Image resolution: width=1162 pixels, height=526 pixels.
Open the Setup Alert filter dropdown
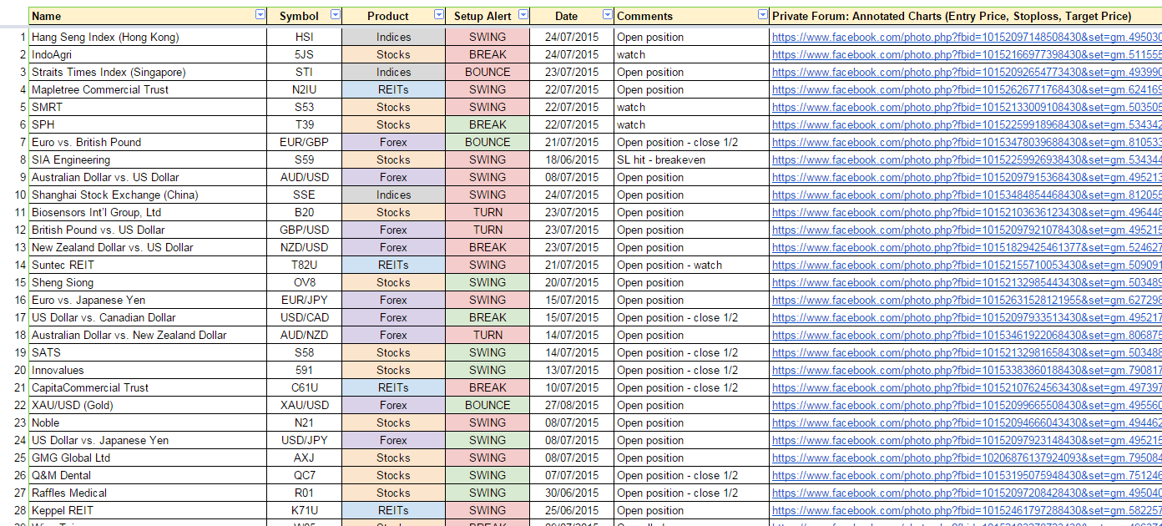(523, 15)
